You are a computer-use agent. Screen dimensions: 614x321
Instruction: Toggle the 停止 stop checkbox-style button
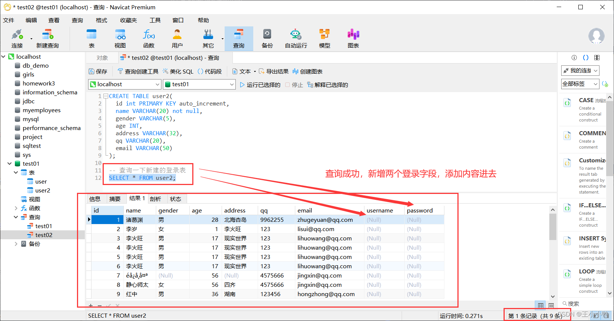pos(294,85)
